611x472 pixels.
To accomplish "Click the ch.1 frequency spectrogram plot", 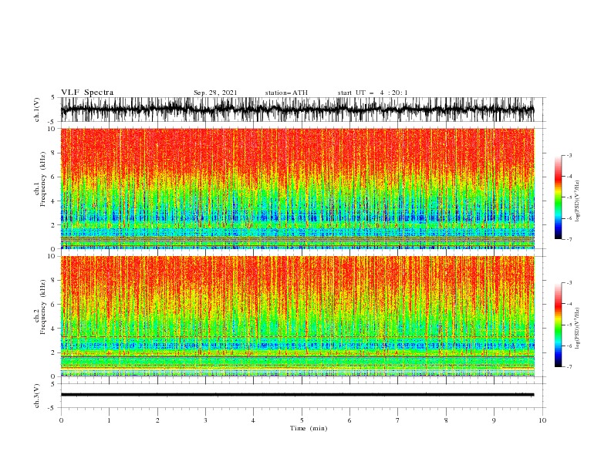I will pyautogui.click(x=297, y=188).
